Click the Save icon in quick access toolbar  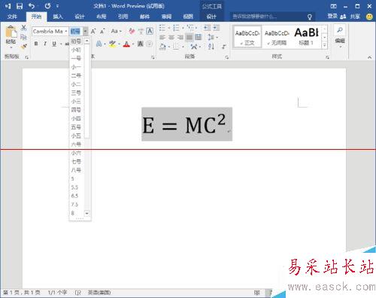tap(20, 6)
